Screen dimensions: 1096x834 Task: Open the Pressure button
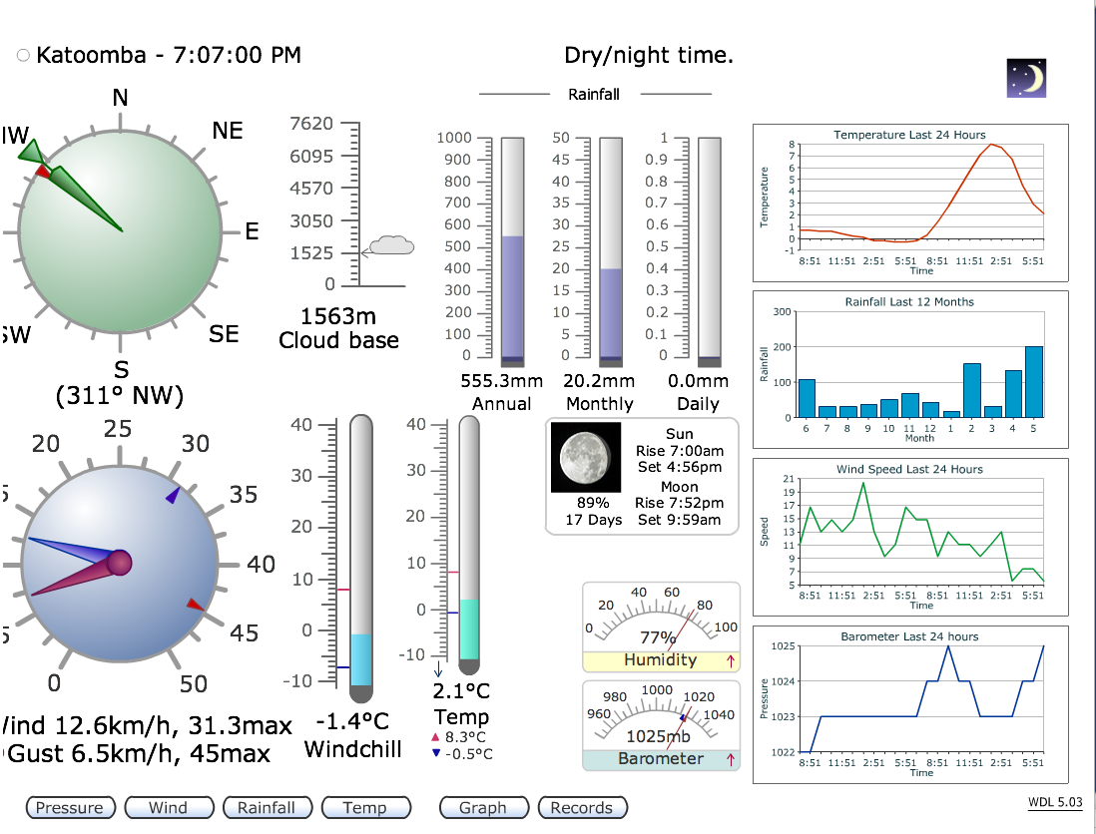coord(70,807)
